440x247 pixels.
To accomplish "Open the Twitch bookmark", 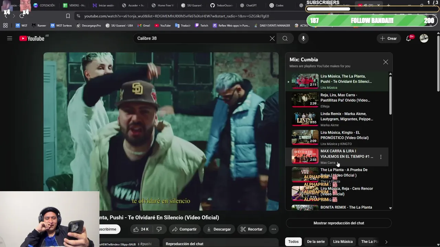I will click(x=201, y=25).
